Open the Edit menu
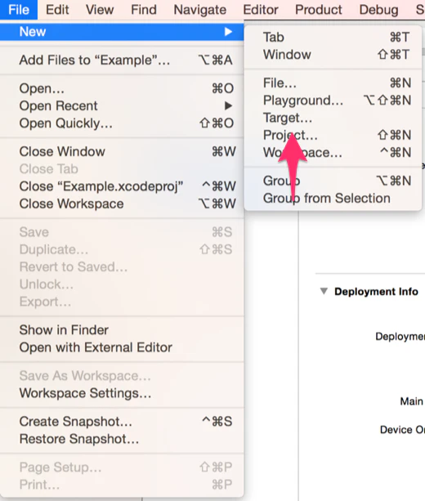 [57, 10]
